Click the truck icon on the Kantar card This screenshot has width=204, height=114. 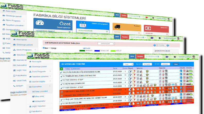tap(117, 27)
